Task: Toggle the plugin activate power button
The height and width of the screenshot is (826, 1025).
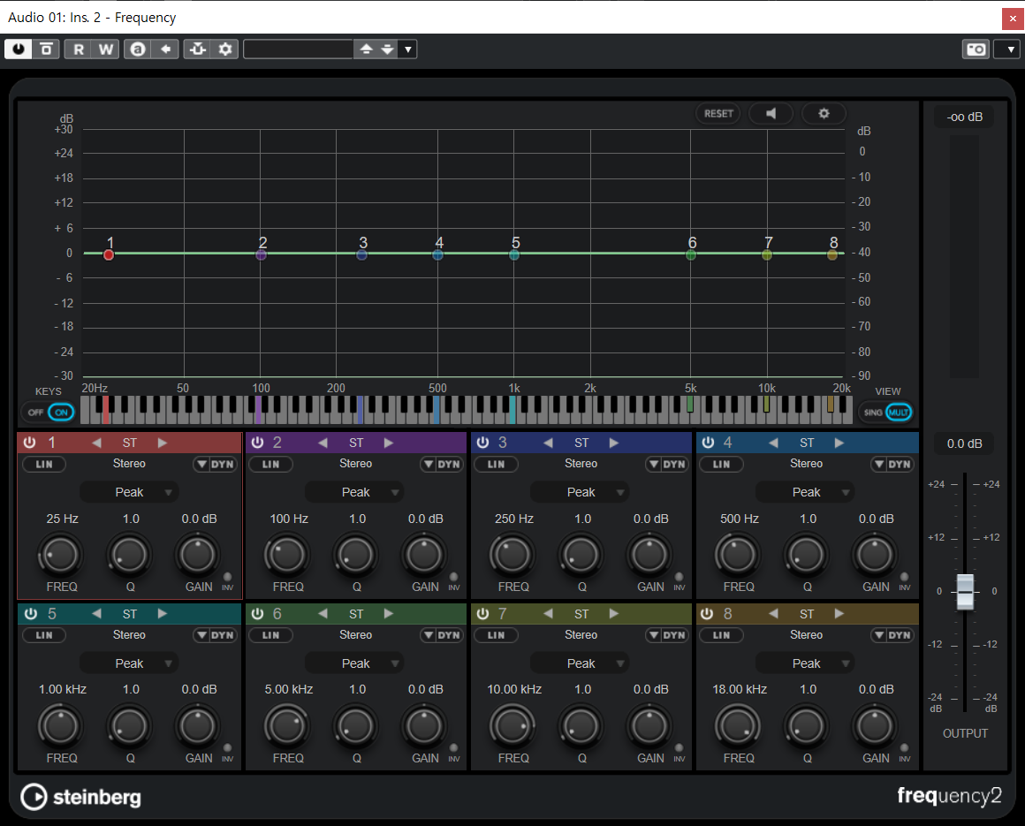Action: 19,49
